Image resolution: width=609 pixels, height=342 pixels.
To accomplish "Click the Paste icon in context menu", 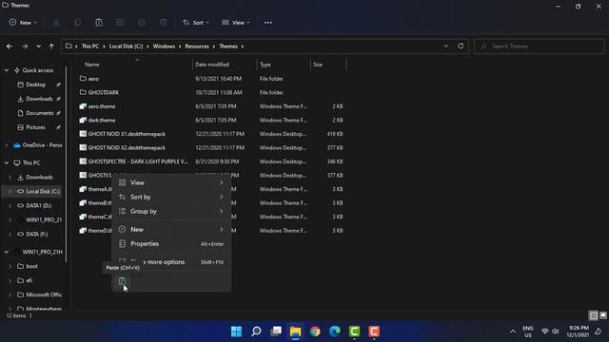I will tap(123, 281).
